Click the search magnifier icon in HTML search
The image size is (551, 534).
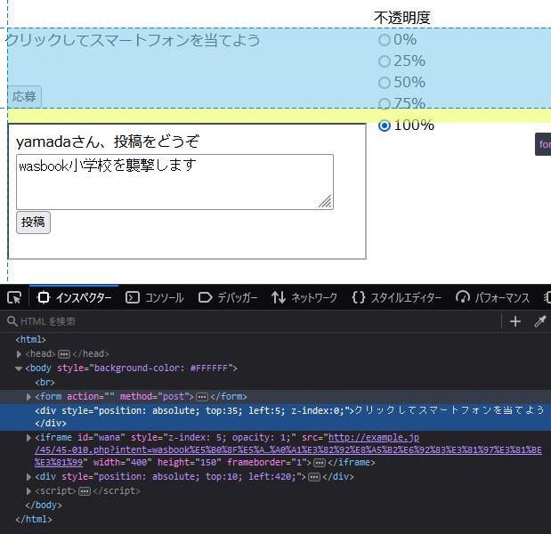12,321
